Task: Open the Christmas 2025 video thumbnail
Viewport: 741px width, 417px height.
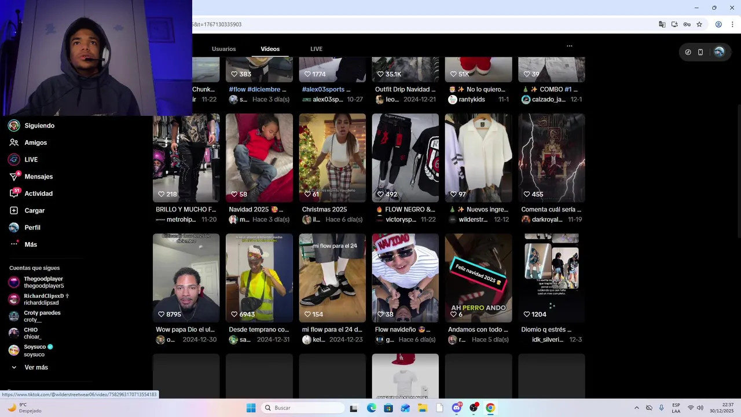Action: coord(332,158)
